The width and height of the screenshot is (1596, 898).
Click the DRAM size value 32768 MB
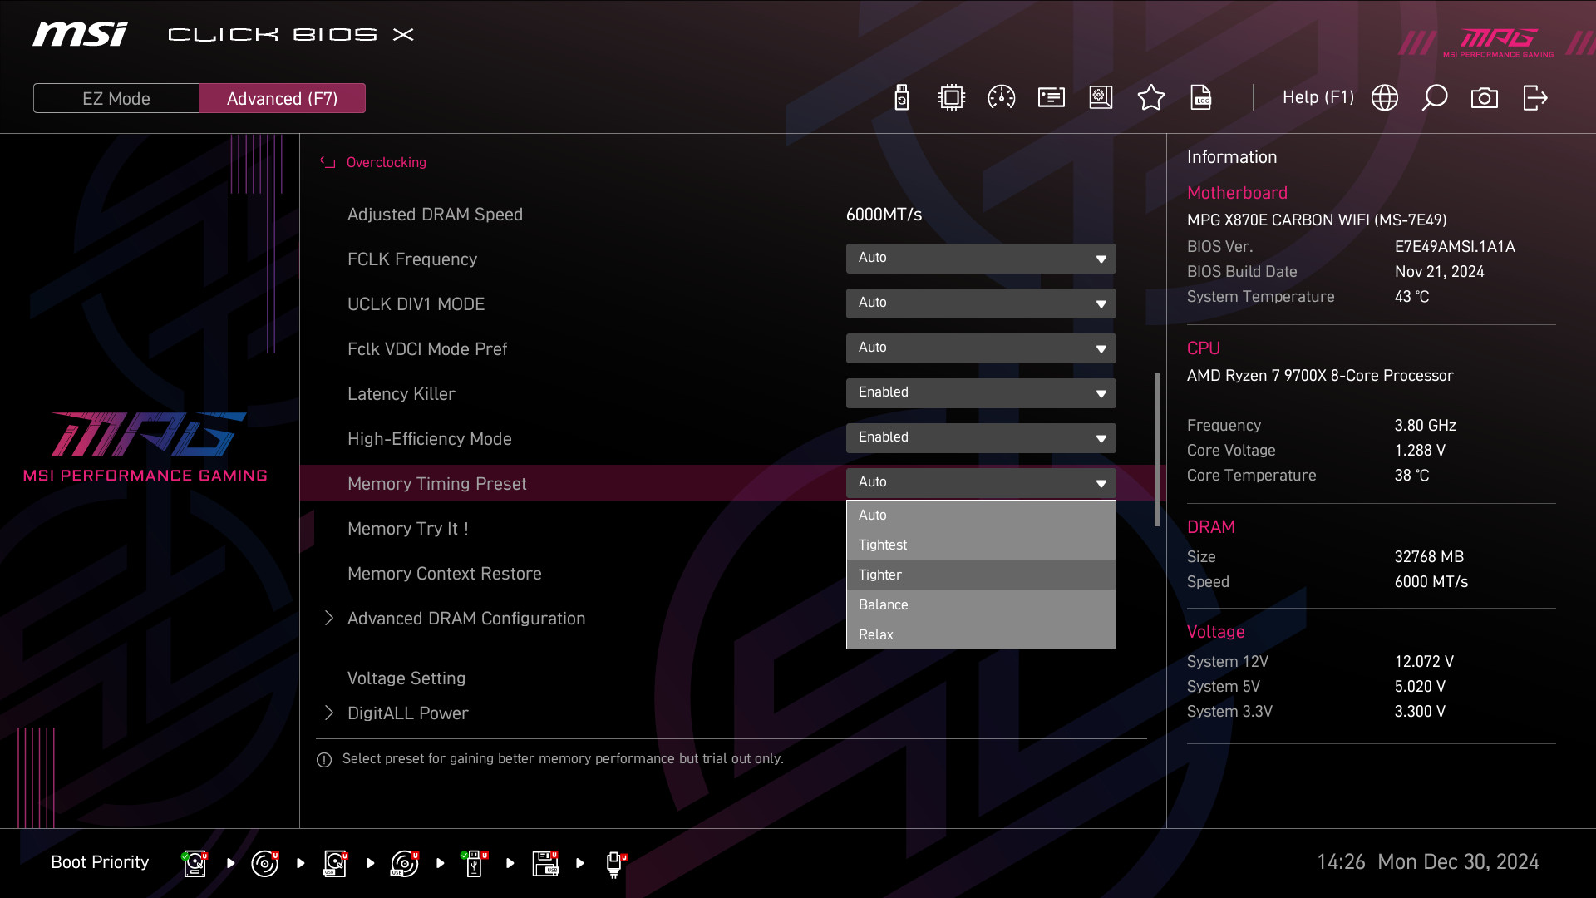click(1430, 557)
